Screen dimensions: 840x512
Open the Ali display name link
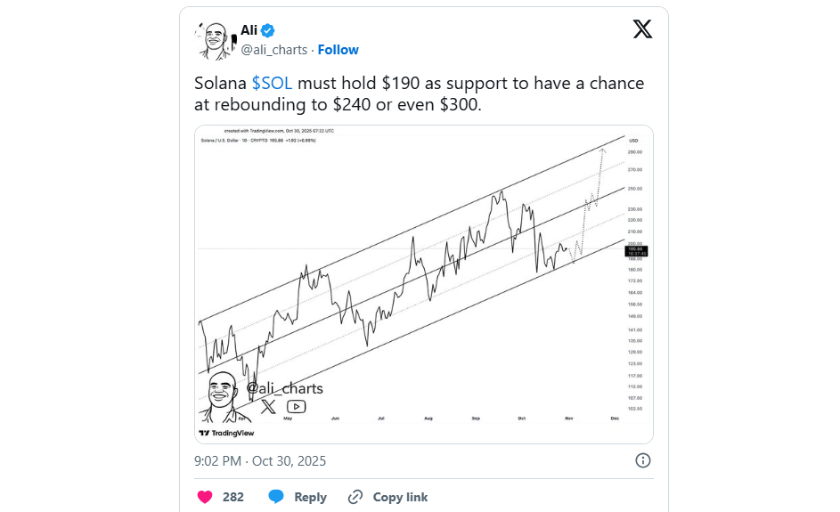(x=249, y=31)
